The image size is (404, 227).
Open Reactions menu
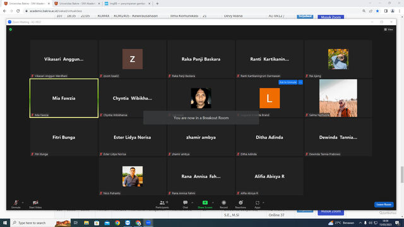pos(241,204)
